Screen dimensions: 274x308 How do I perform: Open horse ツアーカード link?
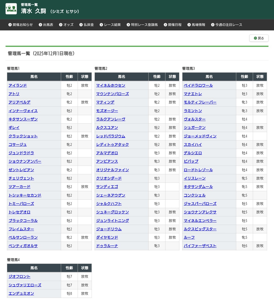click(x=19, y=187)
